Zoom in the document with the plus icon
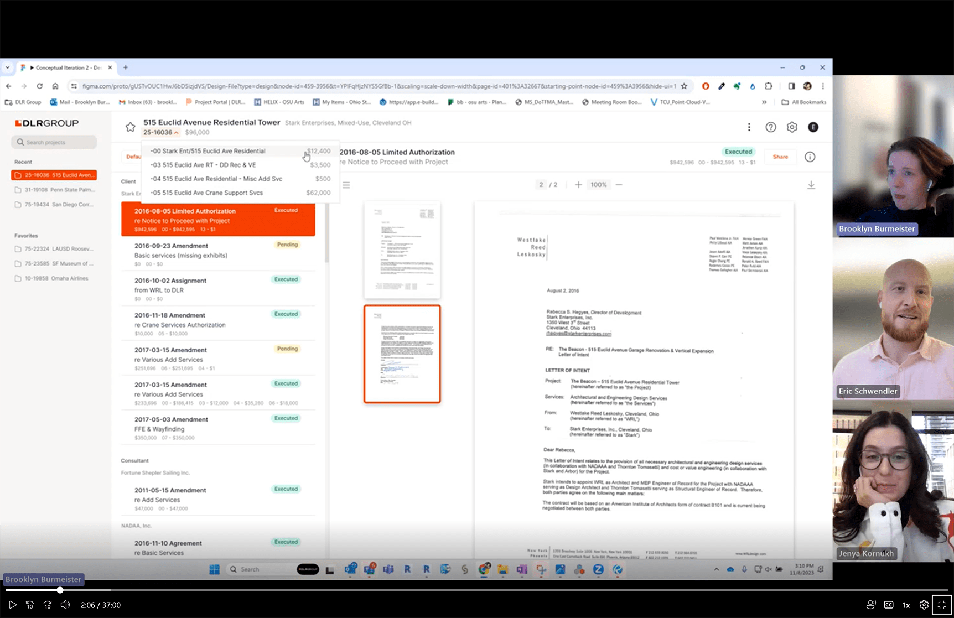 point(578,185)
